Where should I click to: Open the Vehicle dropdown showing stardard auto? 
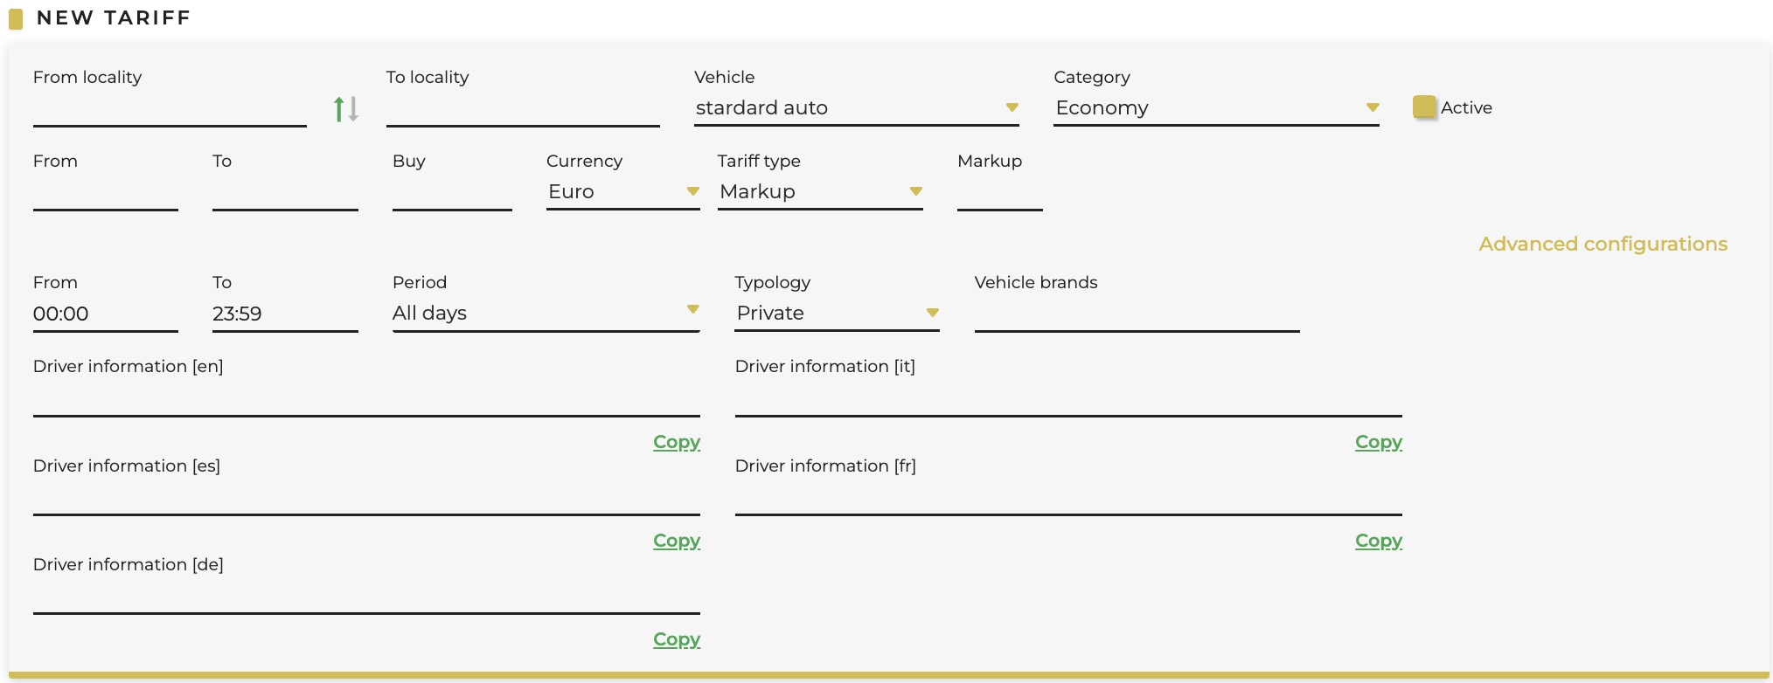coord(856,108)
